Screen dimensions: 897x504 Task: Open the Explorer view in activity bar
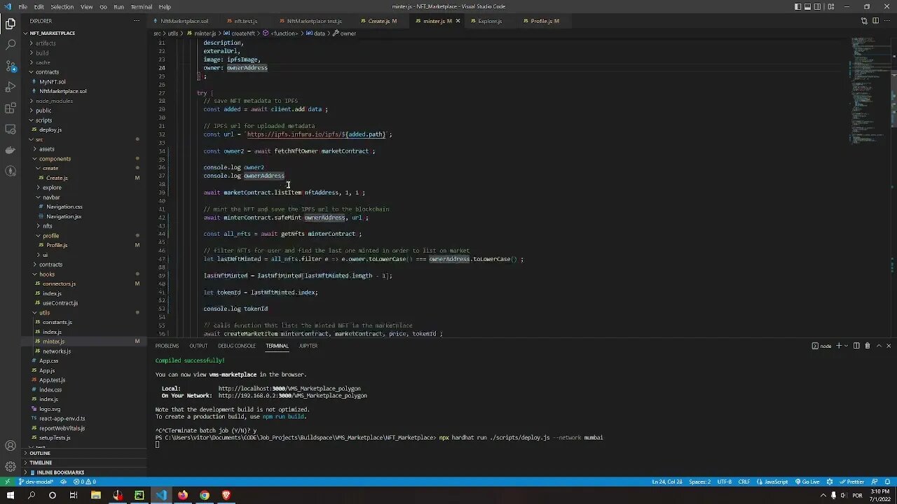[x=11, y=24]
